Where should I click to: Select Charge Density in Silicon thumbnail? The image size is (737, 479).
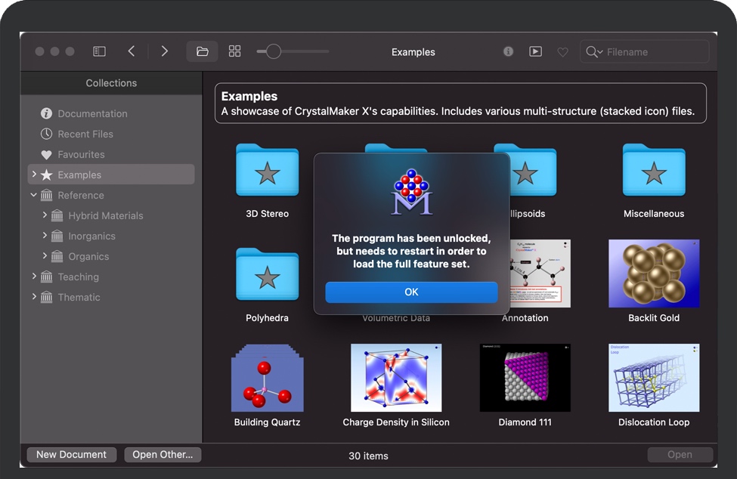(x=396, y=378)
